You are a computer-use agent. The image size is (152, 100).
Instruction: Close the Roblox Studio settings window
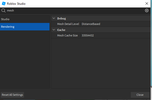pyautogui.click(x=147, y=3)
